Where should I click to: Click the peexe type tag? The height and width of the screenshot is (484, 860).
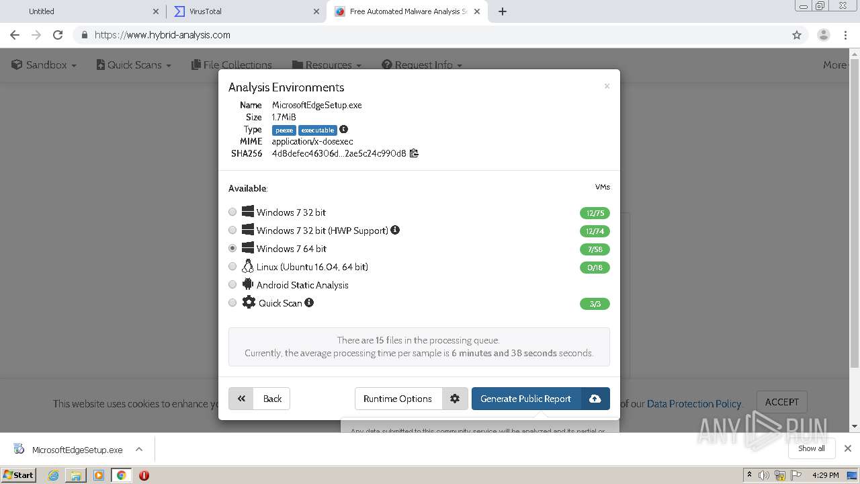(284, 130)
